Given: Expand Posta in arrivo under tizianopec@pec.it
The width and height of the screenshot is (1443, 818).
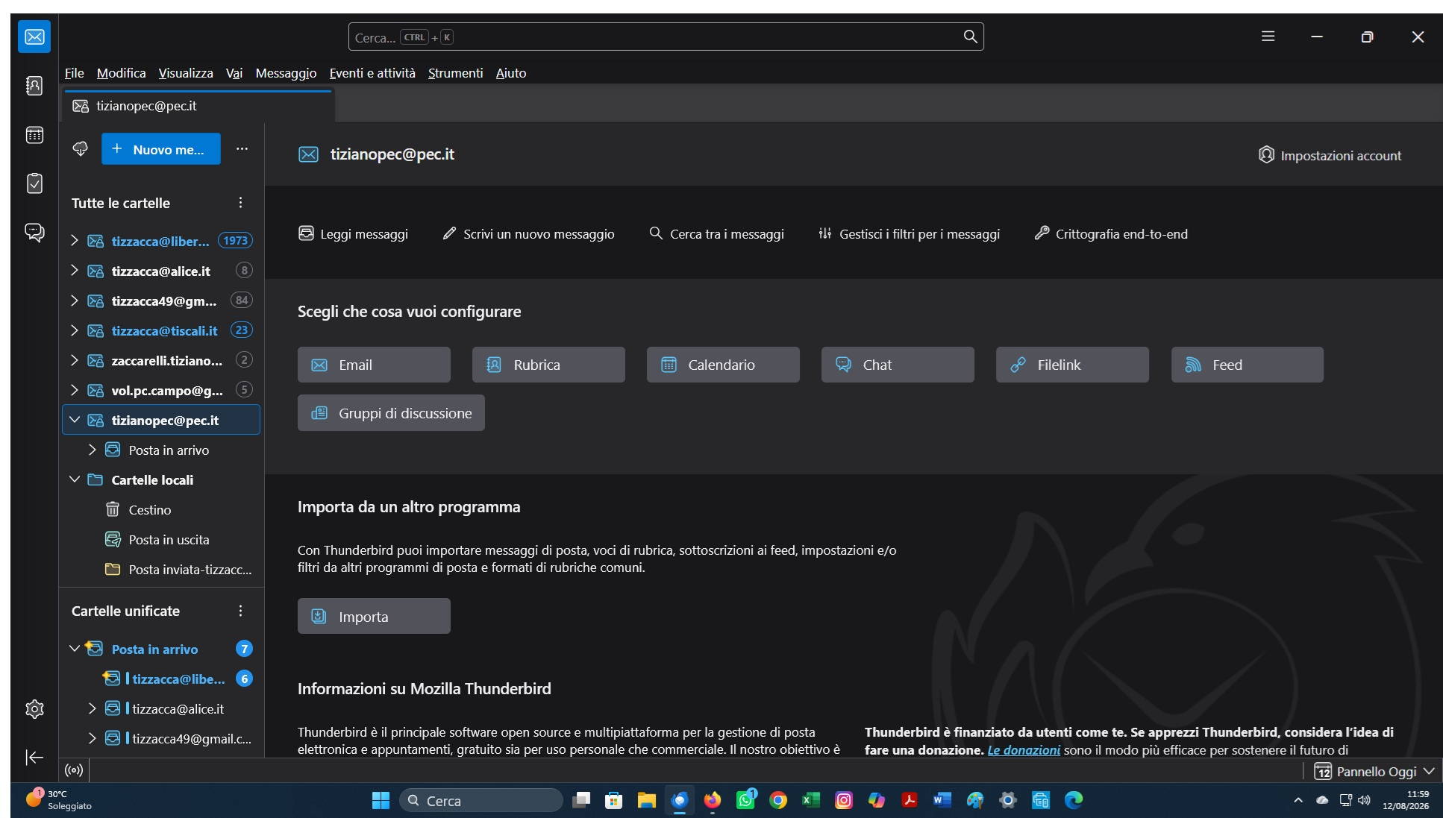Looking at the screenshot, I should coord(92,450).
